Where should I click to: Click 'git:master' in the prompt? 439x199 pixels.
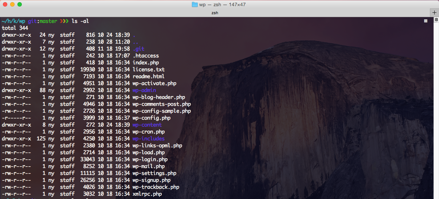click(x=43, y=21)
